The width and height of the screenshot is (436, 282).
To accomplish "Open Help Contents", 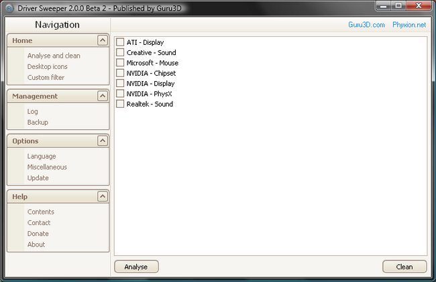I will (x=41, y=212).
